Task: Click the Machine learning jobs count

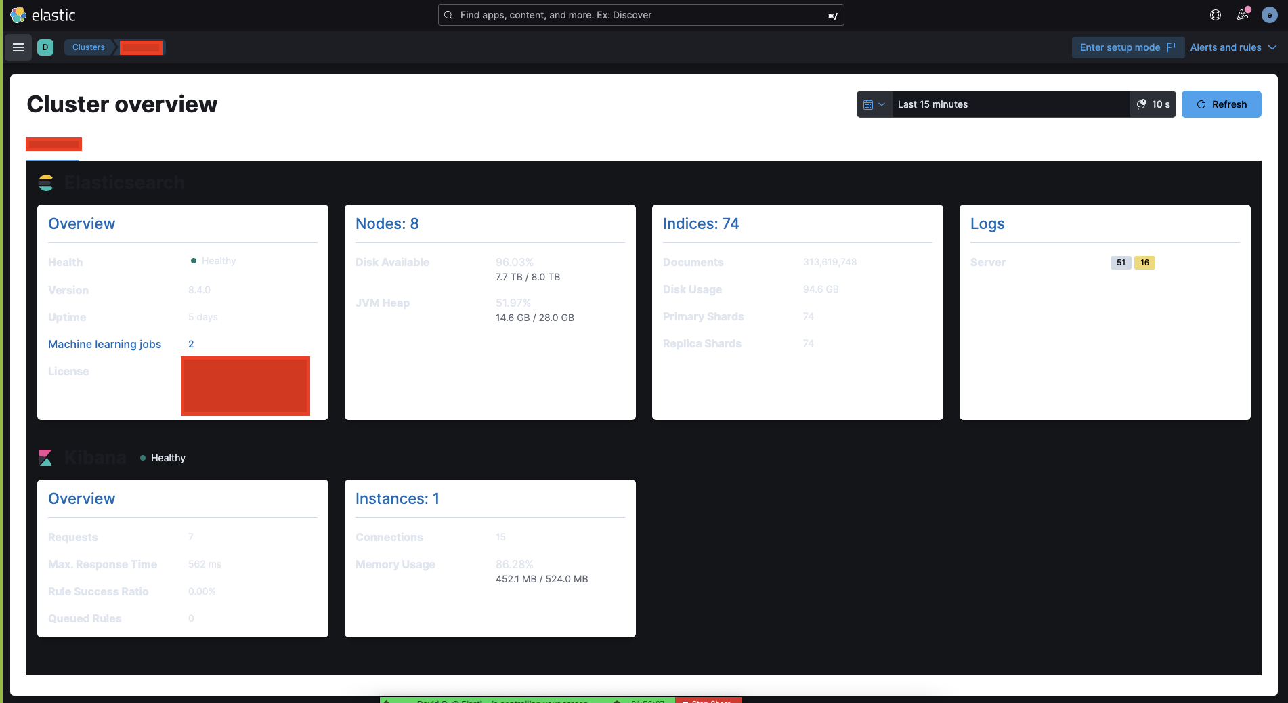Action: click(191, 344)
